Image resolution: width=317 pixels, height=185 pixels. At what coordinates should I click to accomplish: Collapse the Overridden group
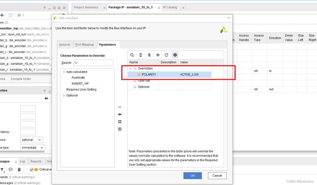[x=130, y=68]
